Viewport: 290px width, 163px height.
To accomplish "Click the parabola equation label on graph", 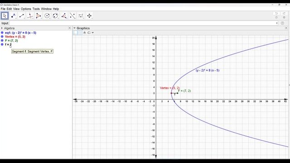I will (208, 71).
